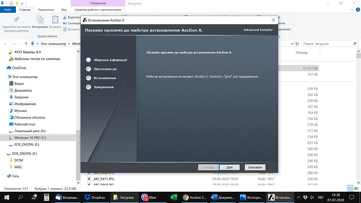The height and width of the screenshot is (203, 361).
Task: Click the Explorer forward arrow
Action: [x=14, y=44]
